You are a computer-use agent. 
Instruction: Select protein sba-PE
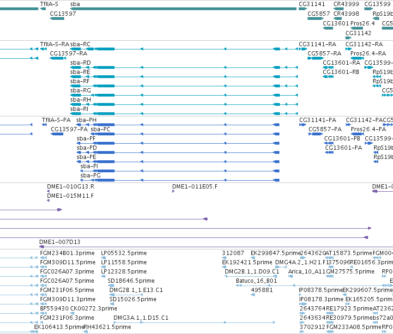(178, 162)
